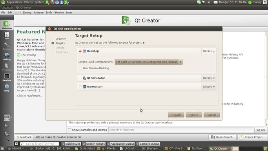Open Projects mode in sidebar
Image resolution: width=268 pixels, height=151 pixels.
7,67
